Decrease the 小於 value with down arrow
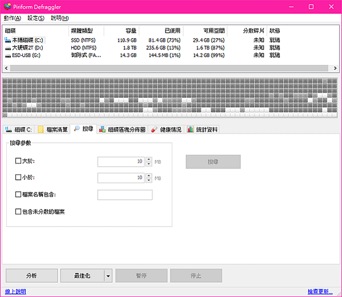The height and width of the screenshot is (297, 342). [149, 180]
